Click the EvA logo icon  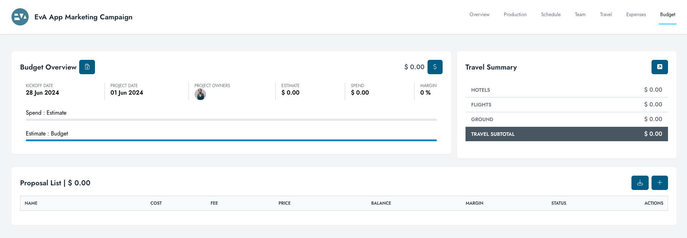(20, 17)
